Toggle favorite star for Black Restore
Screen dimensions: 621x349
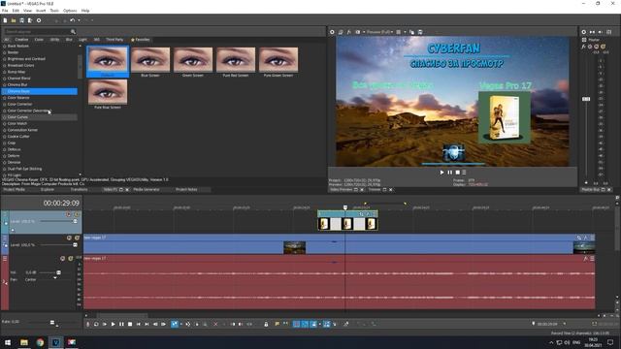tap(5, 46)
